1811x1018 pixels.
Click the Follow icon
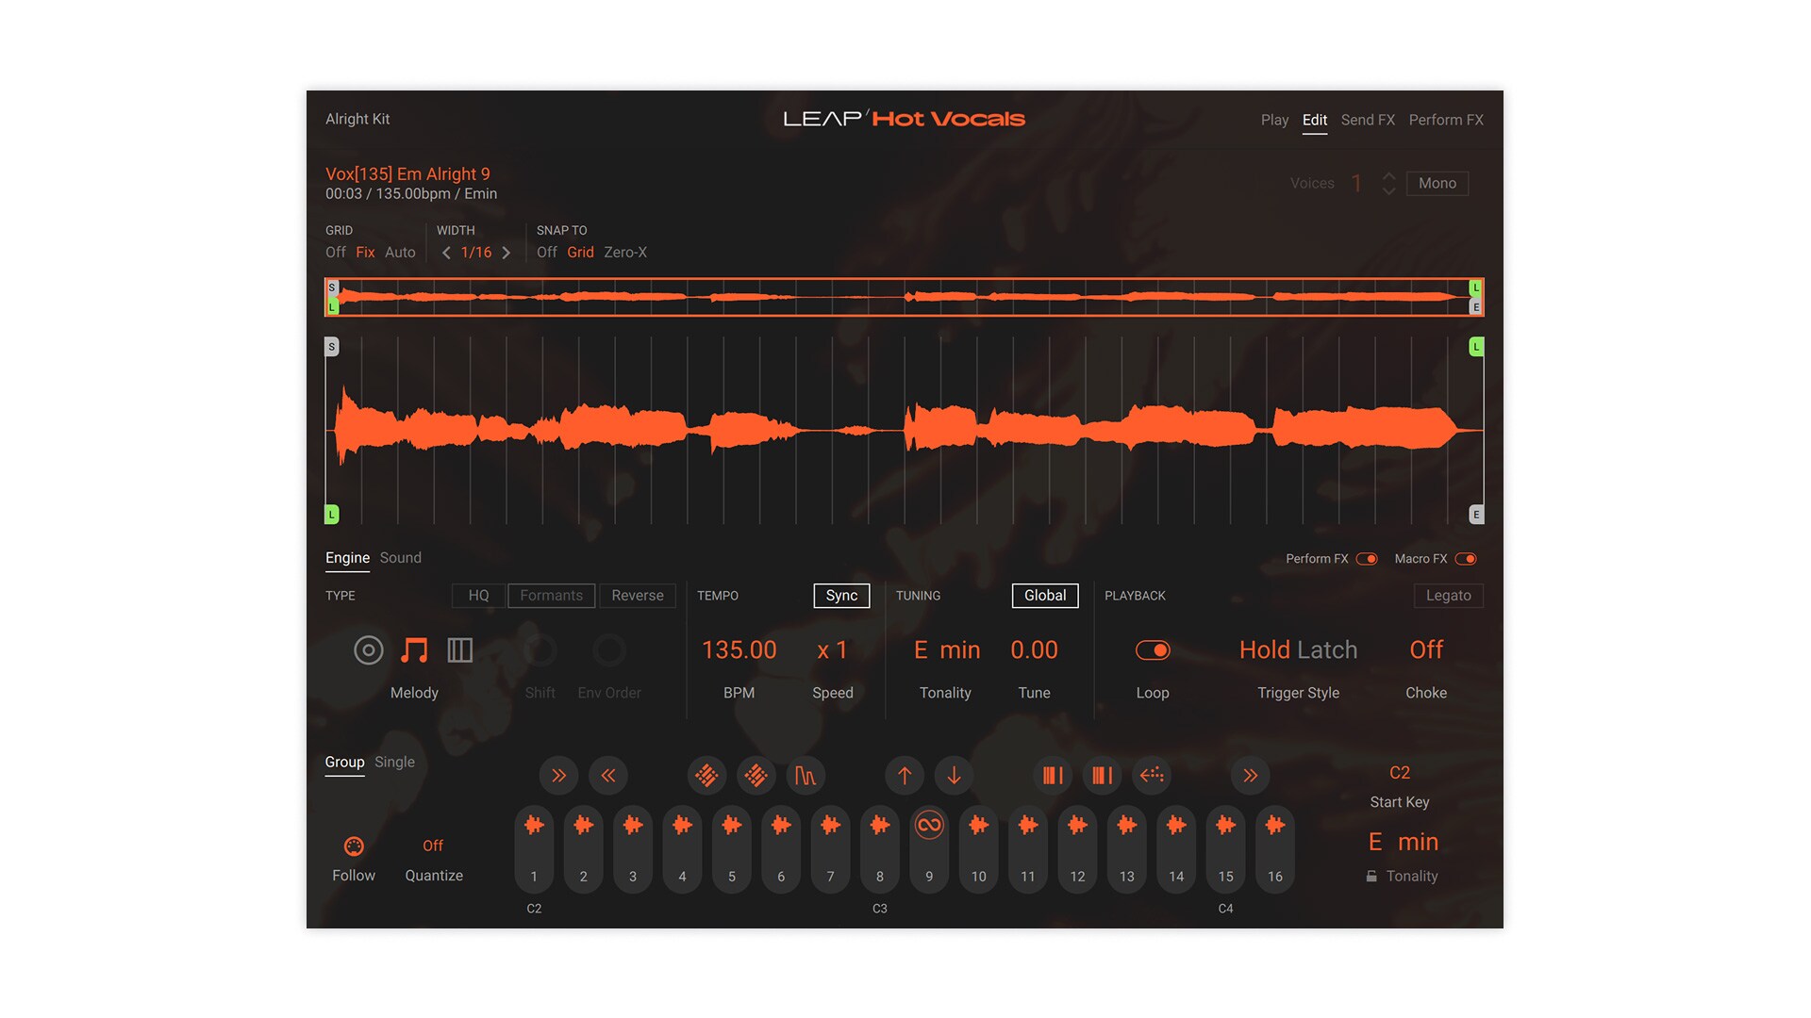point(354,846)
